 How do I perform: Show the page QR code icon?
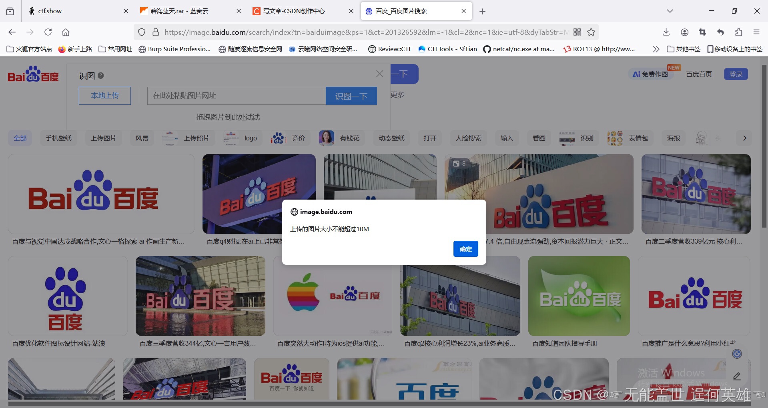click(577, 32)
